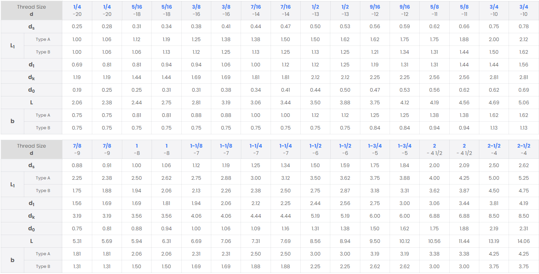Select the L1 Type A value 2.88
539x274 pixels.
(226, 178)
